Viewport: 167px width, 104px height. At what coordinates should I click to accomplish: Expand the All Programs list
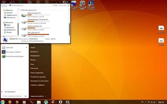click(x=10, y=92)
